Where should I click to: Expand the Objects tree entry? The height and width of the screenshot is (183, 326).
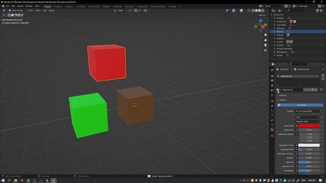(275, 35)
